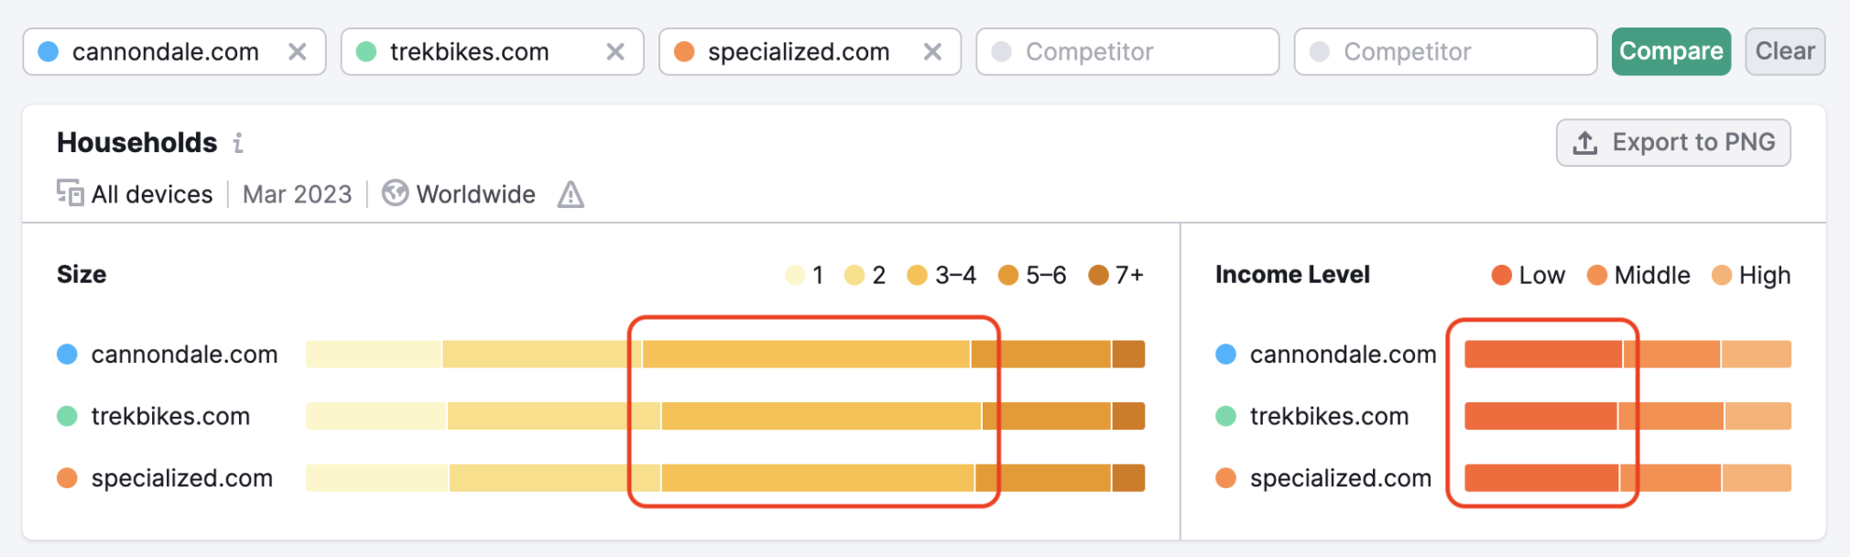Click cannondale.com 3–4 size bar segment

pyautogui.click(x=806, y=354)
